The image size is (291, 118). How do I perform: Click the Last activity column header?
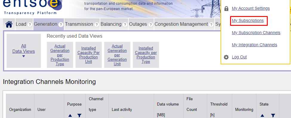tap(122, 109)
